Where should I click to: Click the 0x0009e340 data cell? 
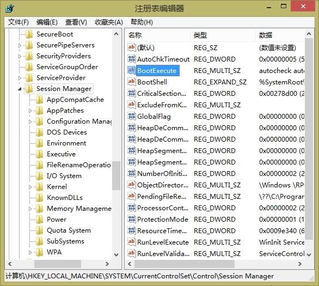click(x=282, y=231)
